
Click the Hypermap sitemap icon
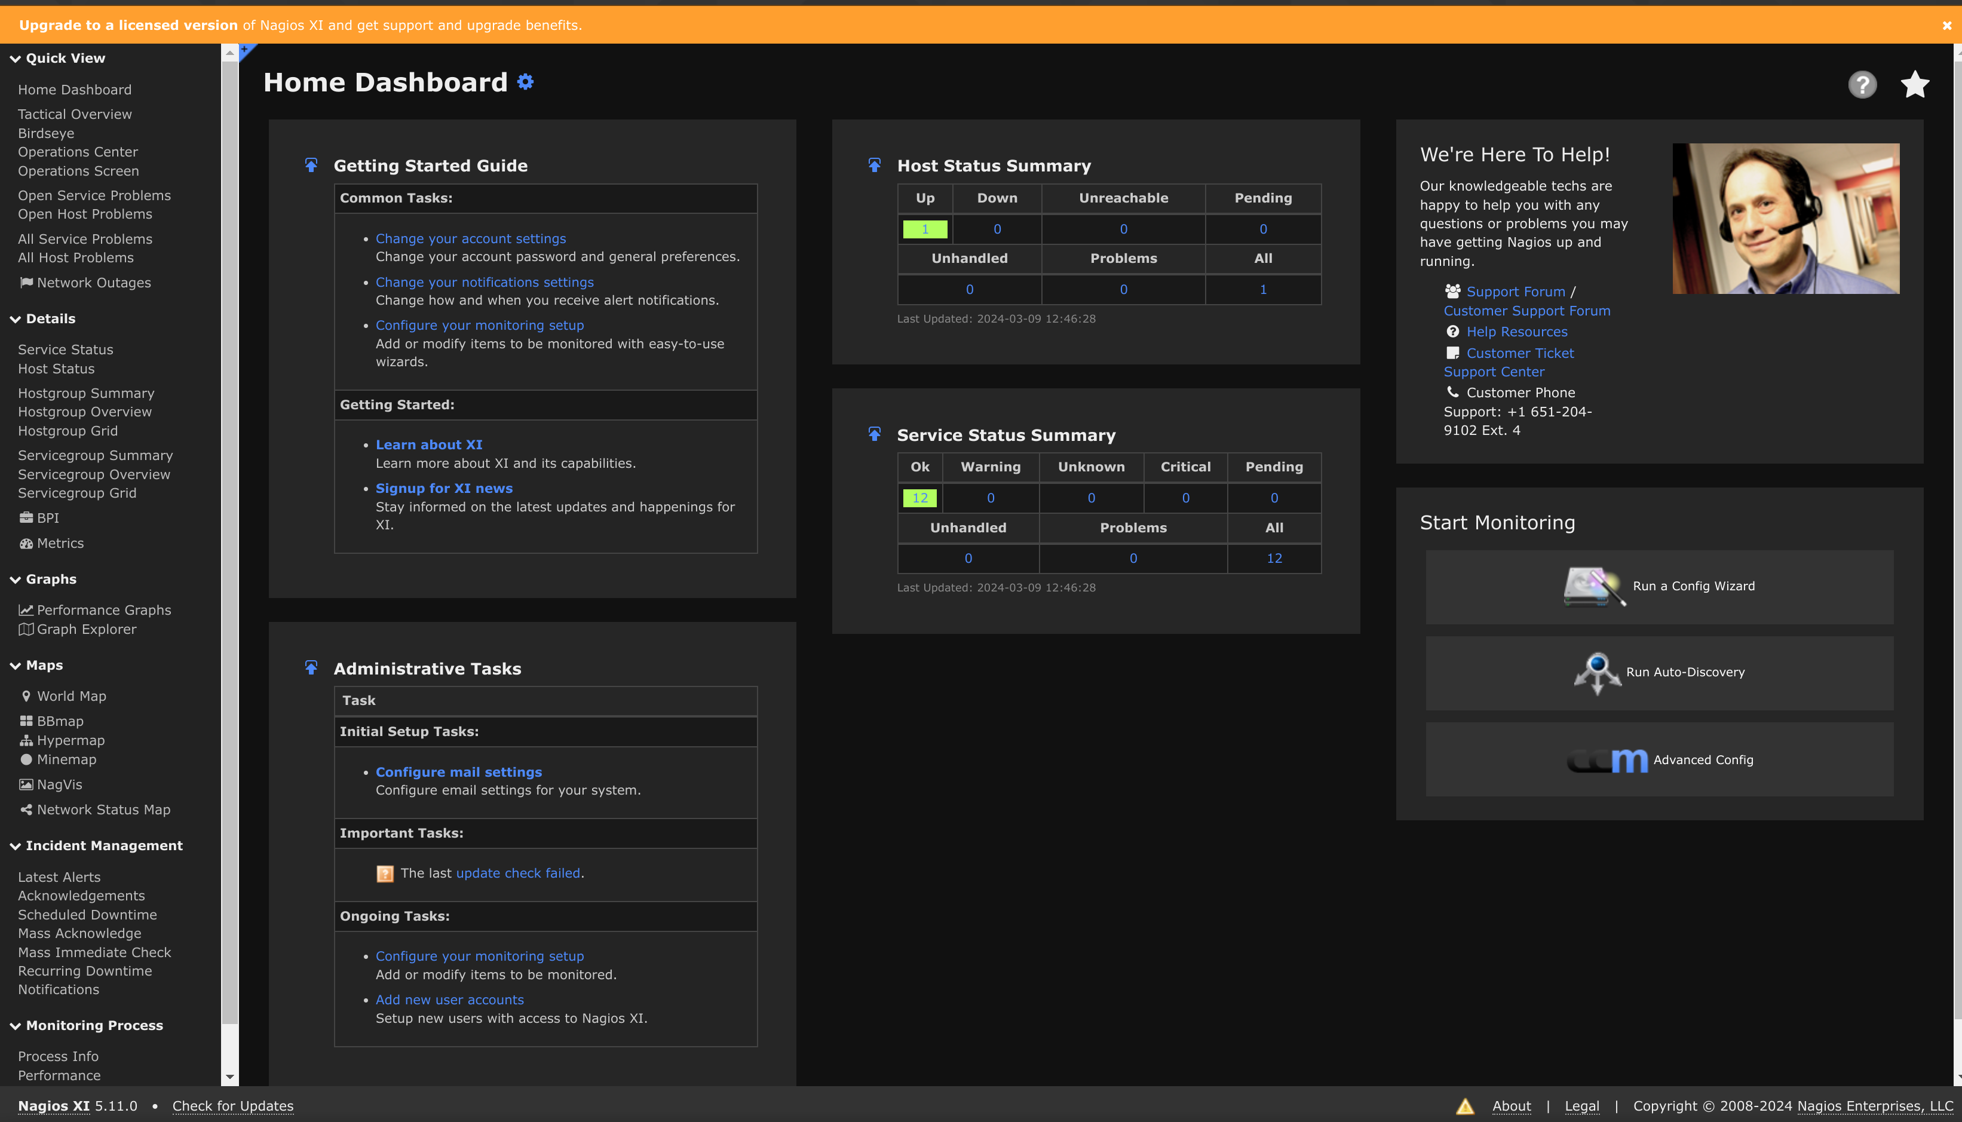[26, 741]
